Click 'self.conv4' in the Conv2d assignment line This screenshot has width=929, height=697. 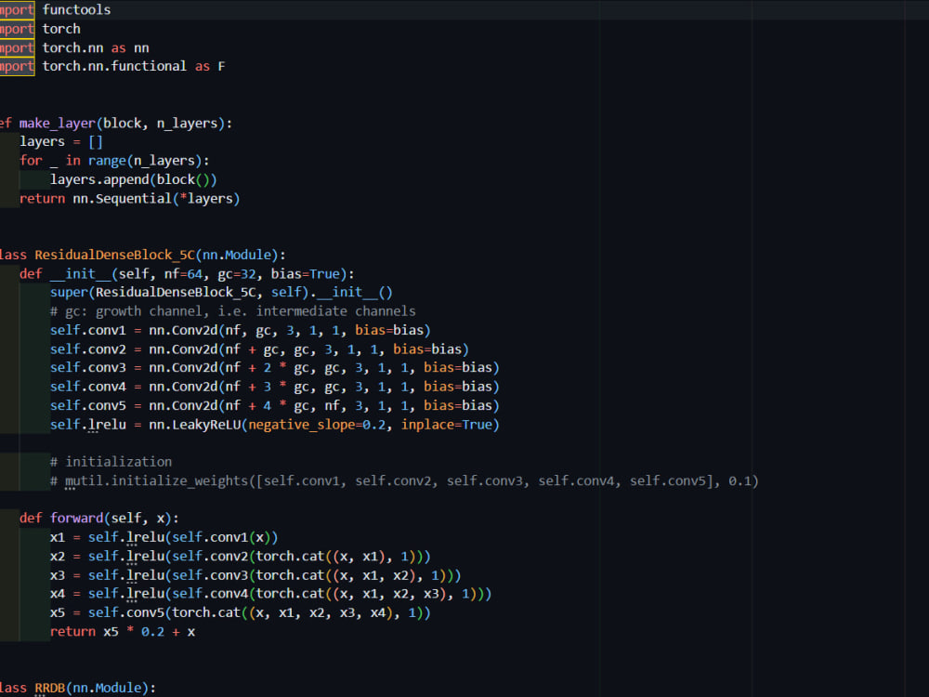click(x=87, y=387)
